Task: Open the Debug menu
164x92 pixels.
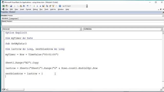Action: point(35,9)
